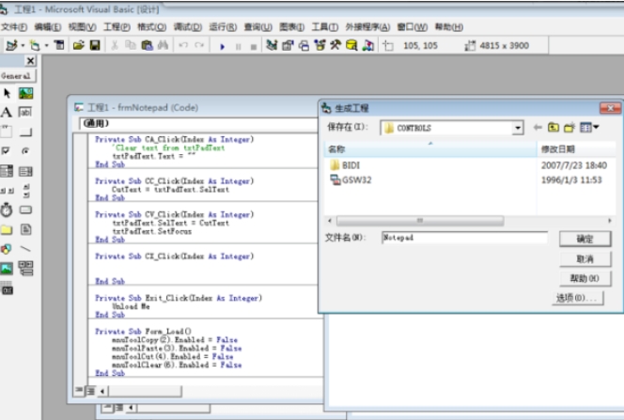The width and height of the screenshot is (624, 420).
Task: Select the Line control in the toolbox
Action: point(25,249)
